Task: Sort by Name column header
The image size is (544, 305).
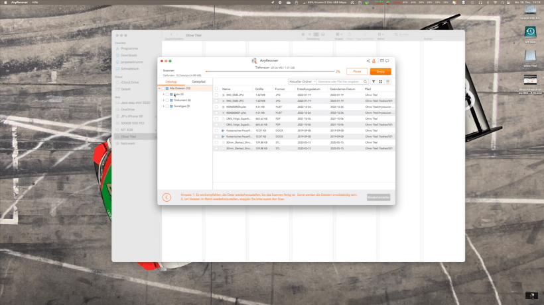Action: [226, 89]
